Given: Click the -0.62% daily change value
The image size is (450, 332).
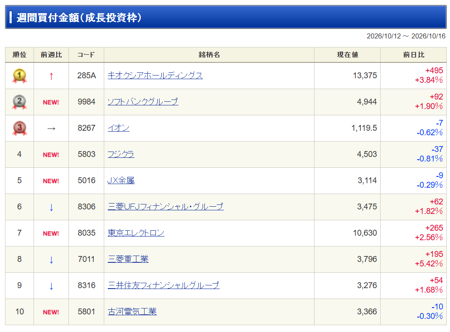Looking at the screenshot, I should 430,133.
